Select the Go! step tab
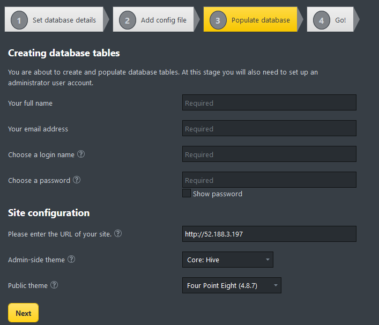379x325 pixels. coord(330,20)
